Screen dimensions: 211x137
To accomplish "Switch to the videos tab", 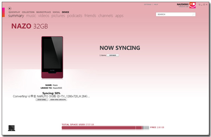I will [44, 16].
